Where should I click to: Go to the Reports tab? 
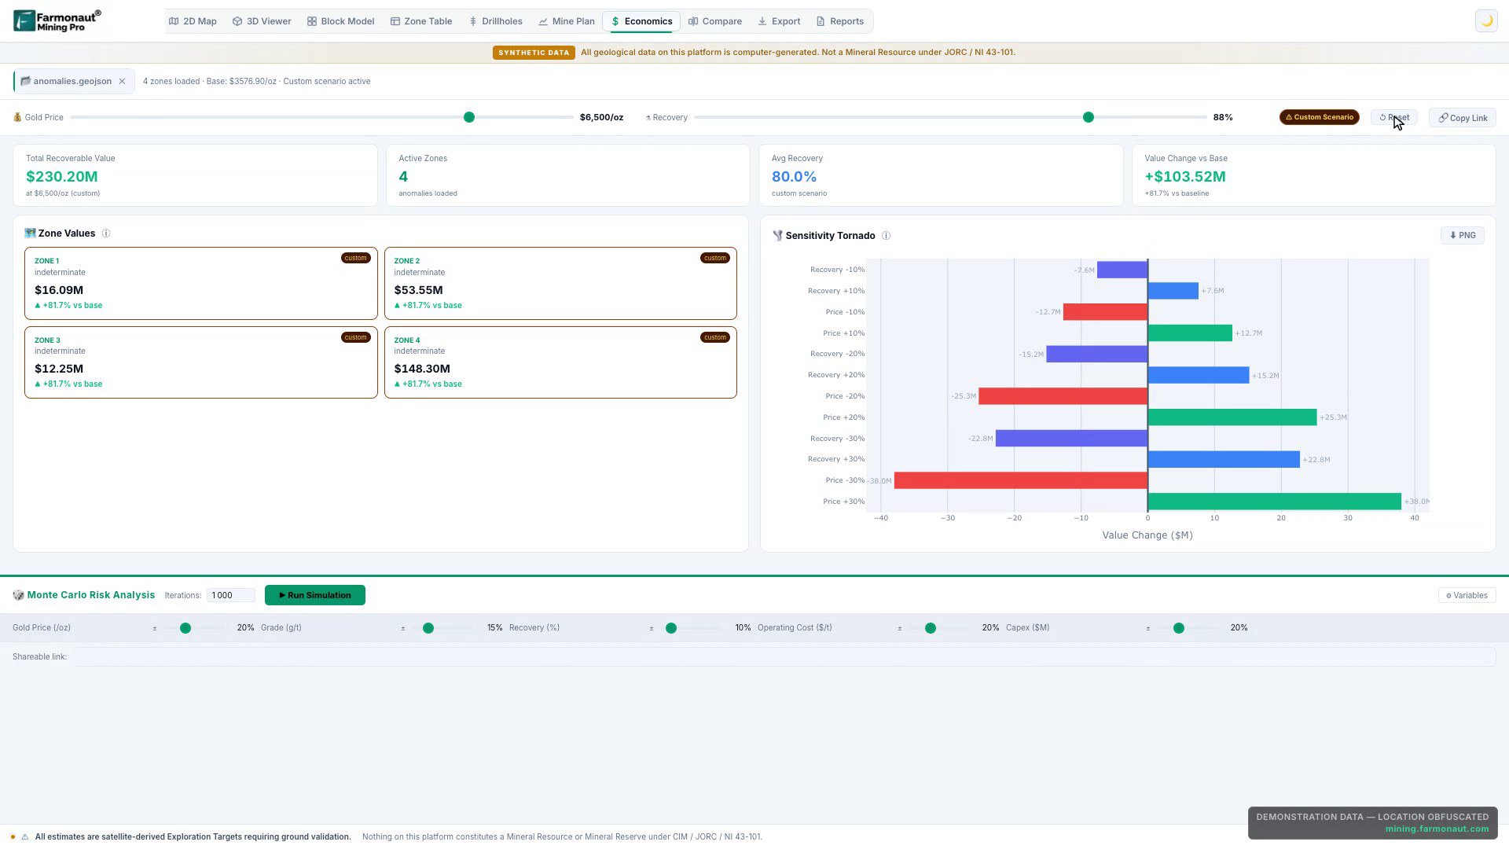pos(840,21)
